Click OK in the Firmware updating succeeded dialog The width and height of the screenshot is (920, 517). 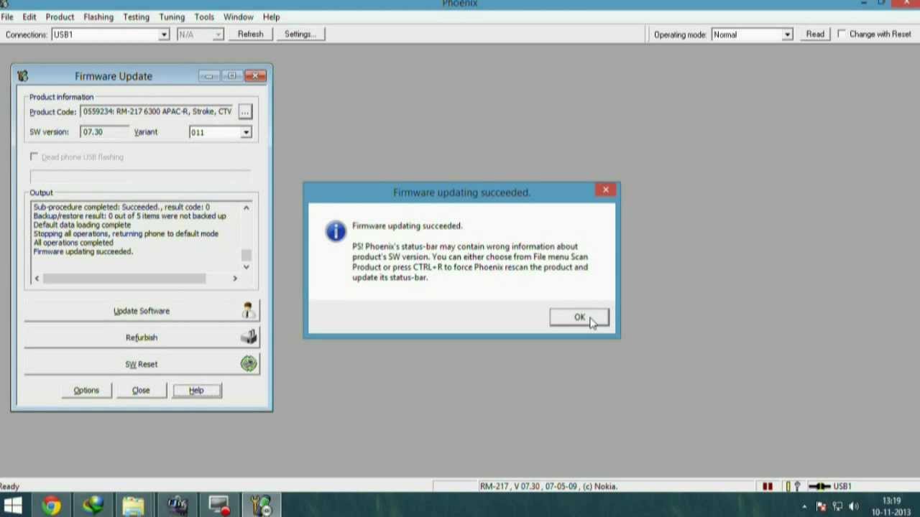579,317
